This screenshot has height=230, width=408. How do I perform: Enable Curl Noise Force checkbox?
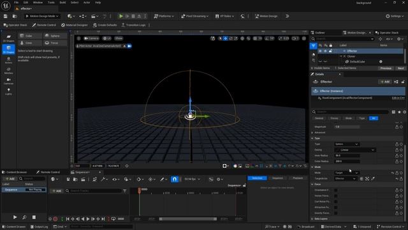pos(336,202)
